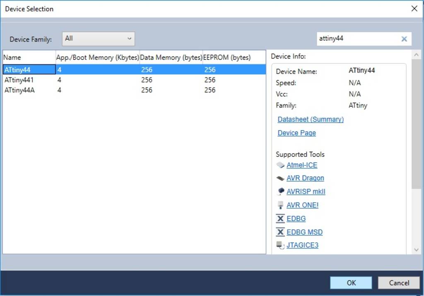Open the AVR Dragon link
This screenshot has width=424, height=296.
(305, 178)
